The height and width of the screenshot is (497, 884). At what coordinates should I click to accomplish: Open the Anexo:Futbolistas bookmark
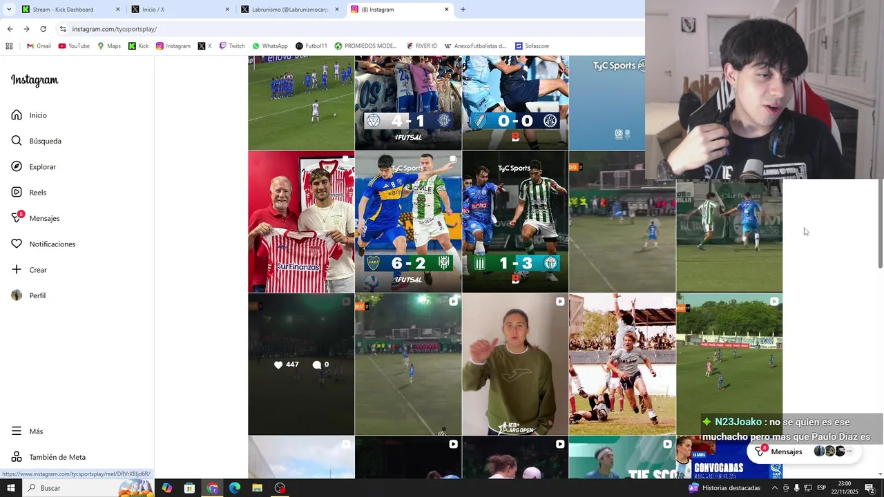click(x=475, y=46)
